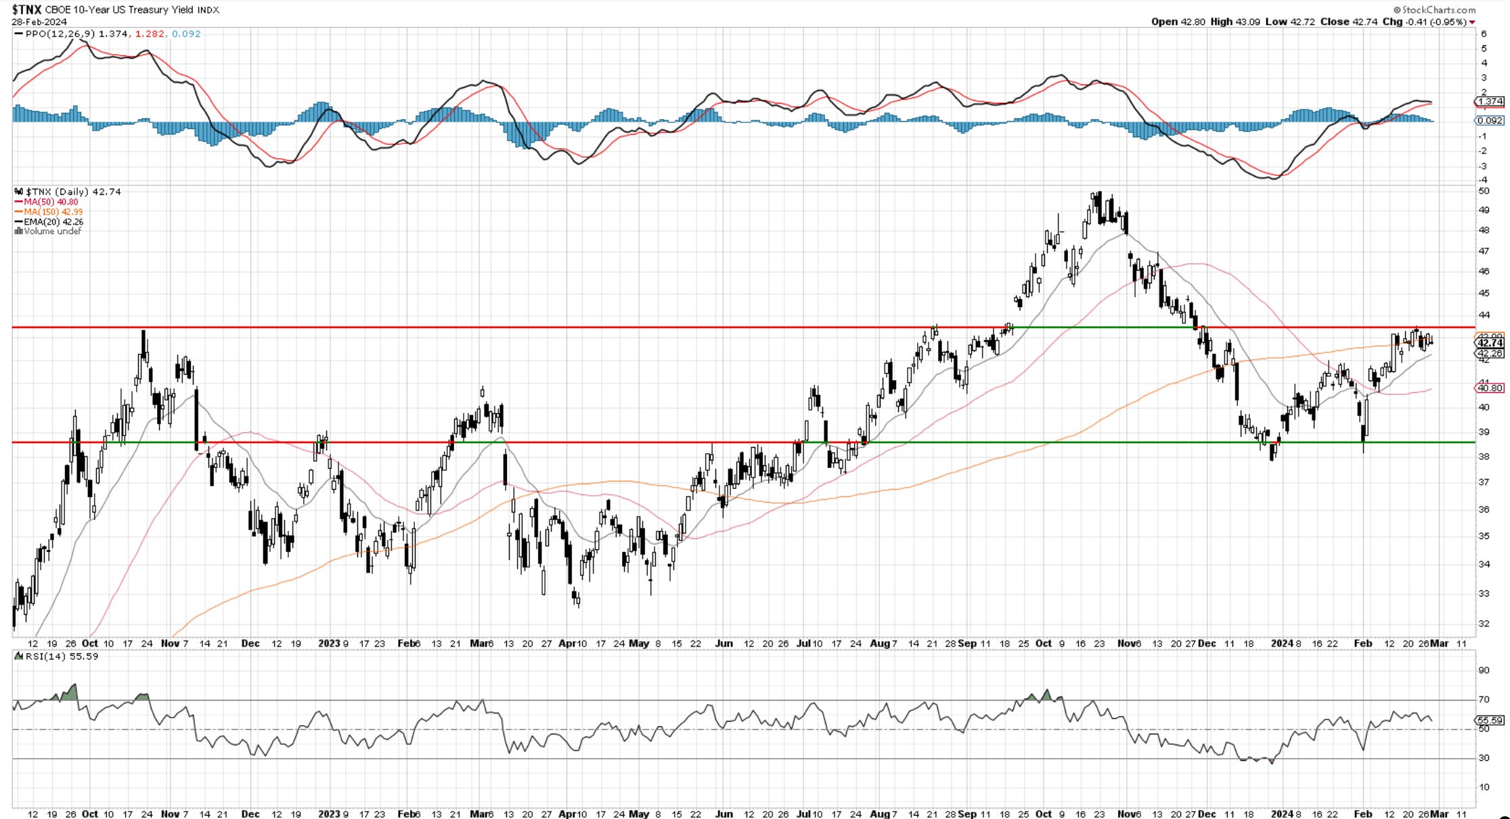The image size is (1510, 819).
Task: Click the 0.092 histogram value tag
Action: (1490, 120)
